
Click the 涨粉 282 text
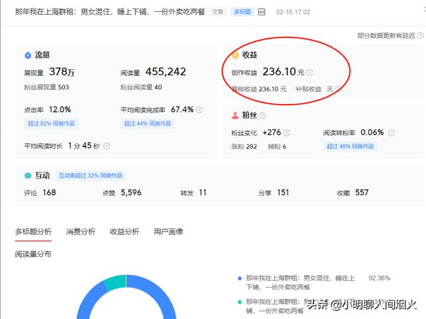244,147
